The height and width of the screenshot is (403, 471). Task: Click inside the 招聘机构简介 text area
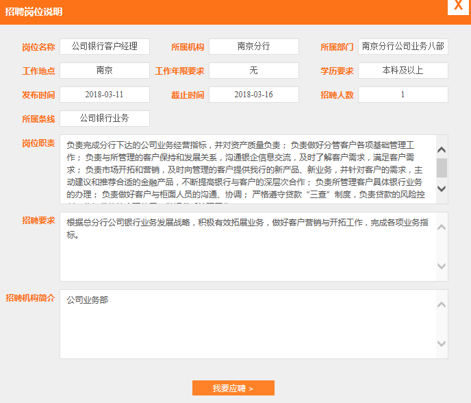click(x=246, y=324)
